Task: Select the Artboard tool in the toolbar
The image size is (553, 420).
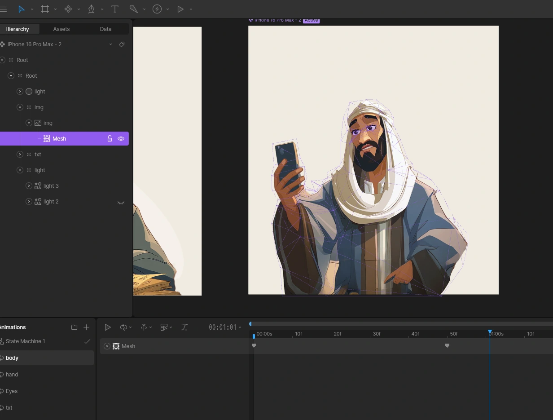Action: tap(45, 9)
